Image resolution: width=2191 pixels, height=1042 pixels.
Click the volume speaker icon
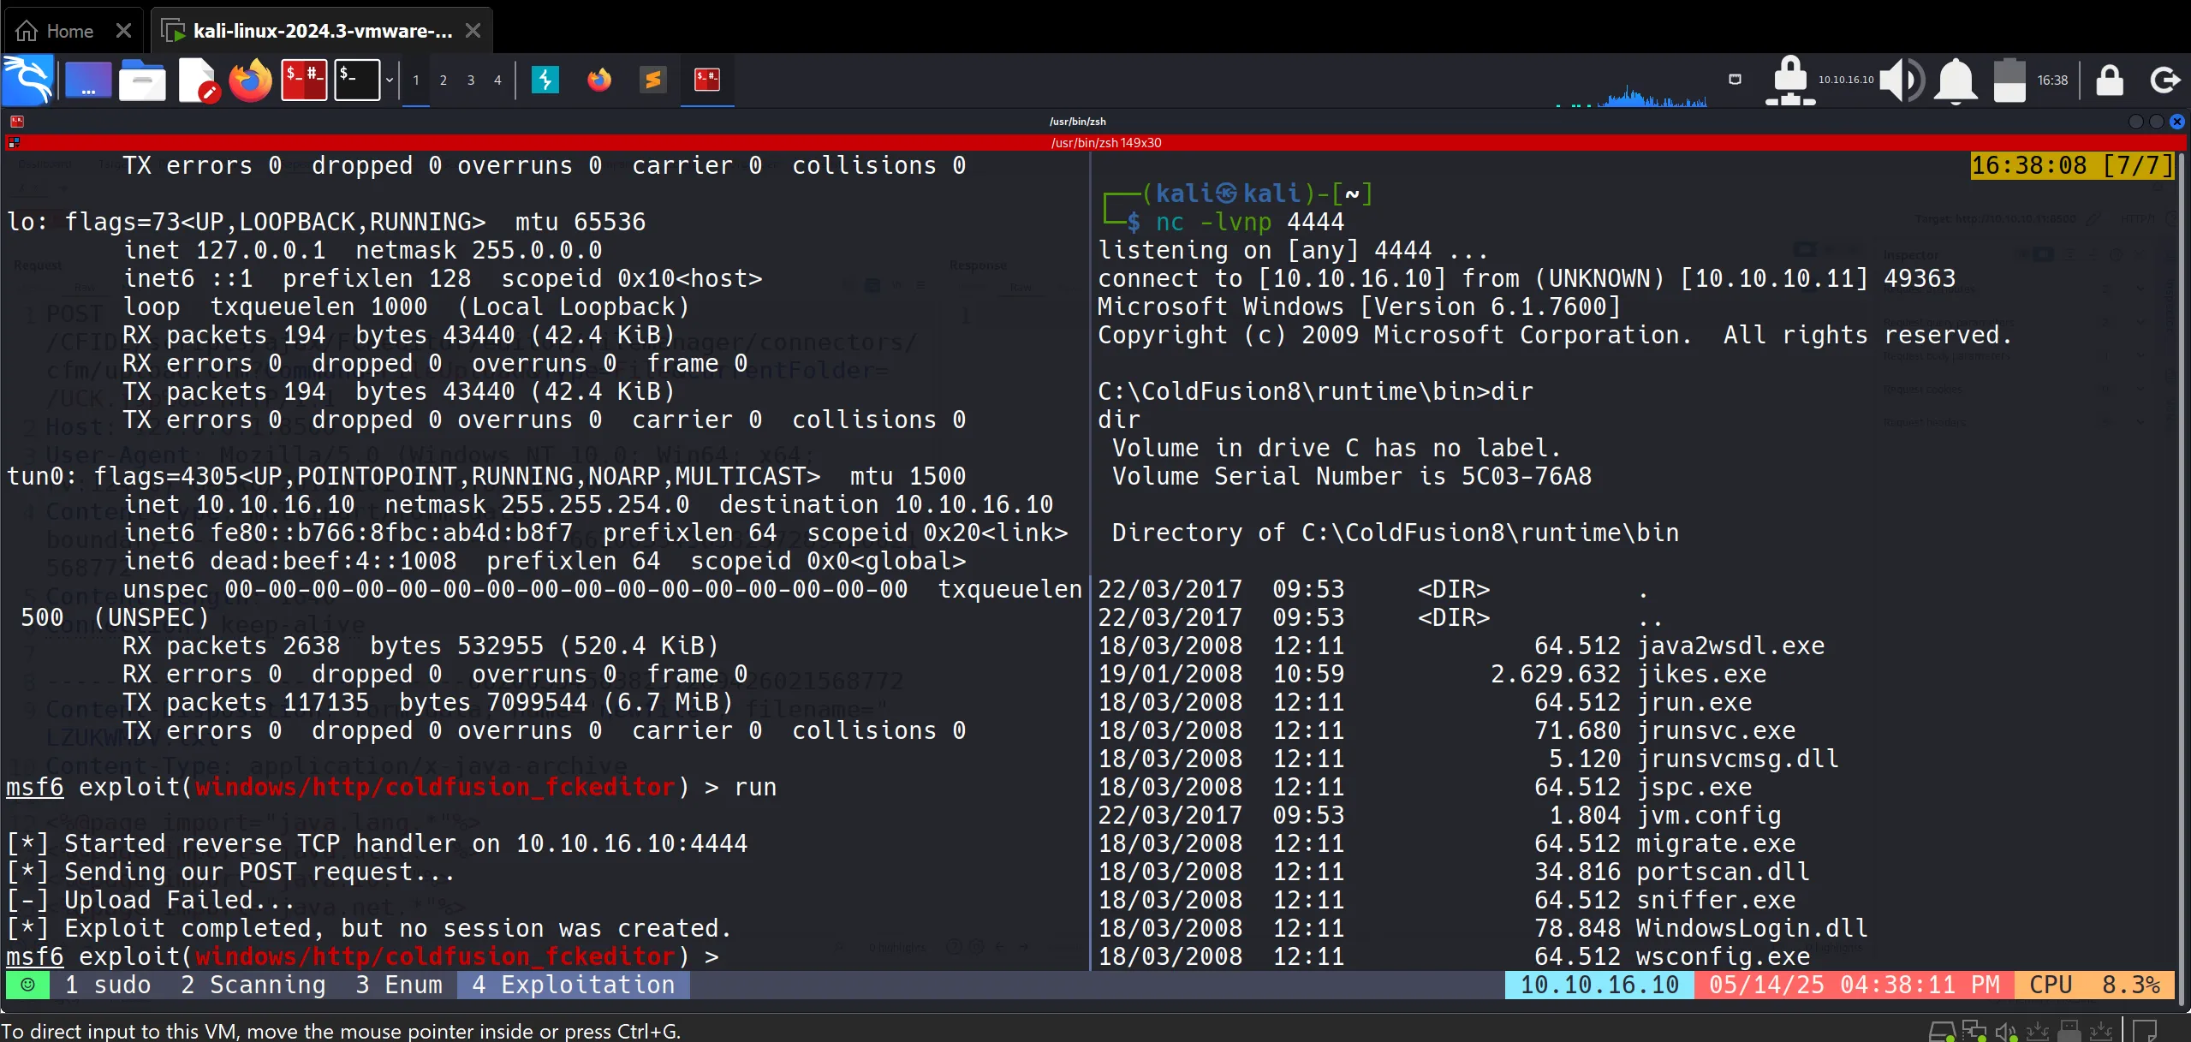click(x=1901, y=80)
